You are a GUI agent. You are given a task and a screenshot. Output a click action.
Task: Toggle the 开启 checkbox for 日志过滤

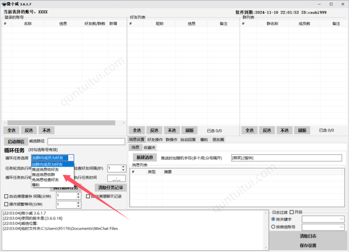pos(292,212)
